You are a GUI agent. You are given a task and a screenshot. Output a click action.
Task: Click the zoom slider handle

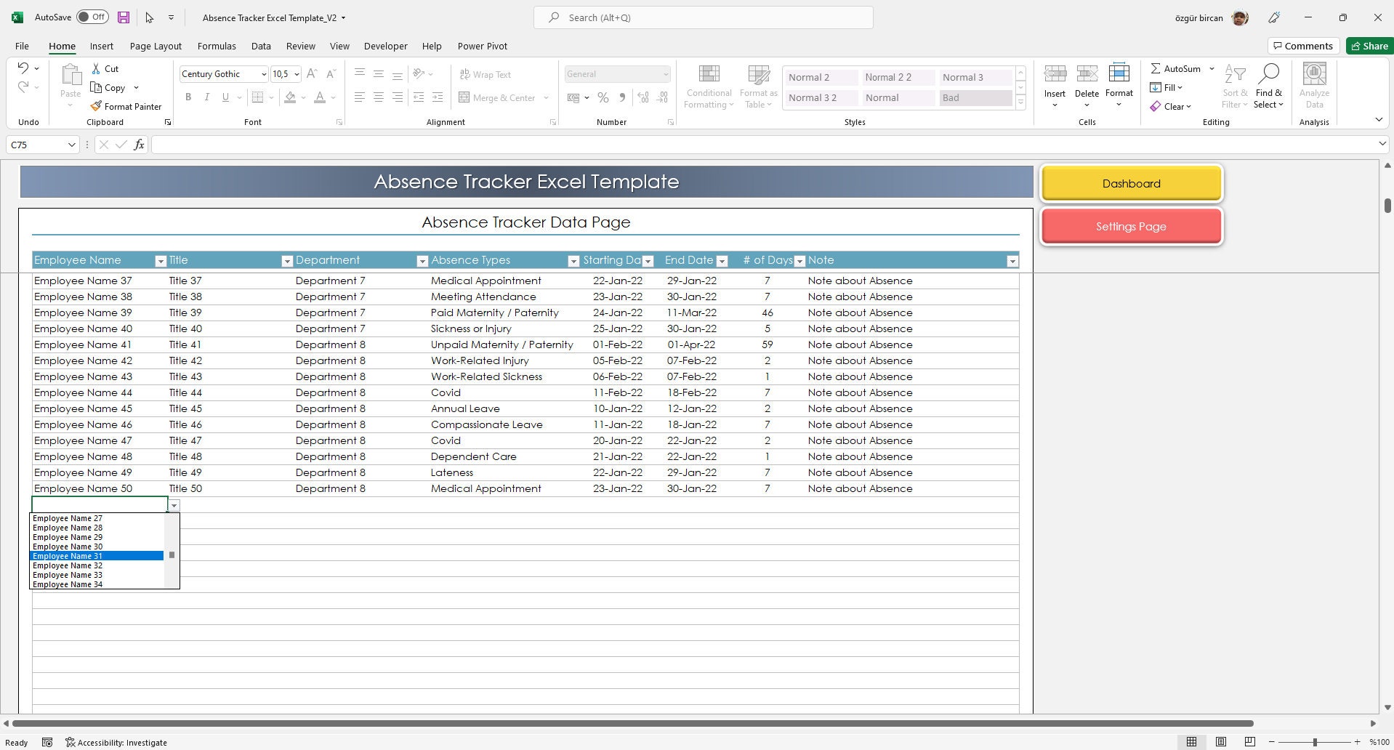tap(1314, 742)
